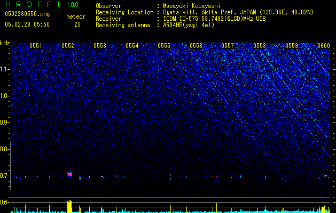
Task: Click the A504HB(yagi 4el) antenna text
Action: point(189,25)
